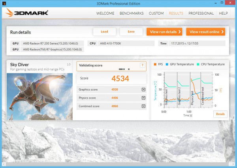
Task: Open the HELP tab
Action: 223,13
